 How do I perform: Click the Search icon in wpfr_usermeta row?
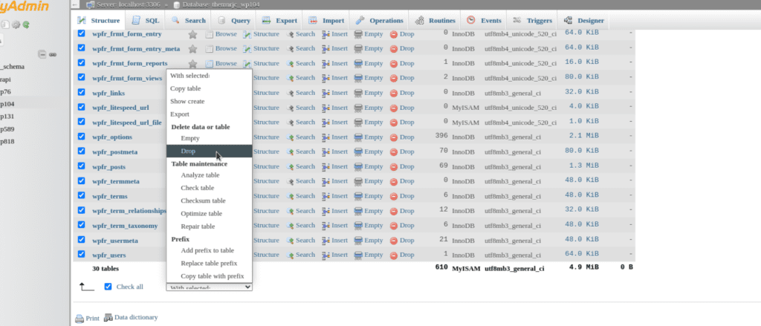(x=291, y=241)
